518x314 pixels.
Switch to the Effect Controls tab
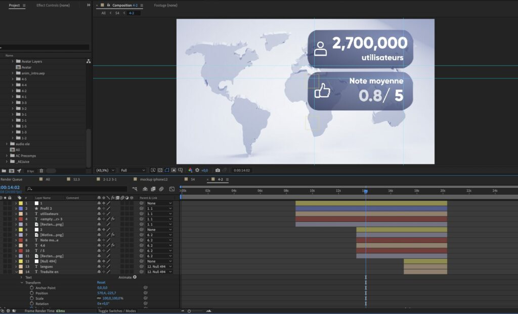[53, 5]
